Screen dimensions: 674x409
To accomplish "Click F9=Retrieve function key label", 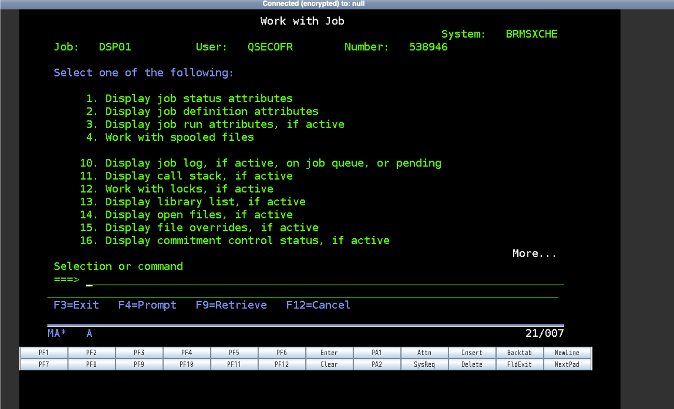I will (231, 305).
